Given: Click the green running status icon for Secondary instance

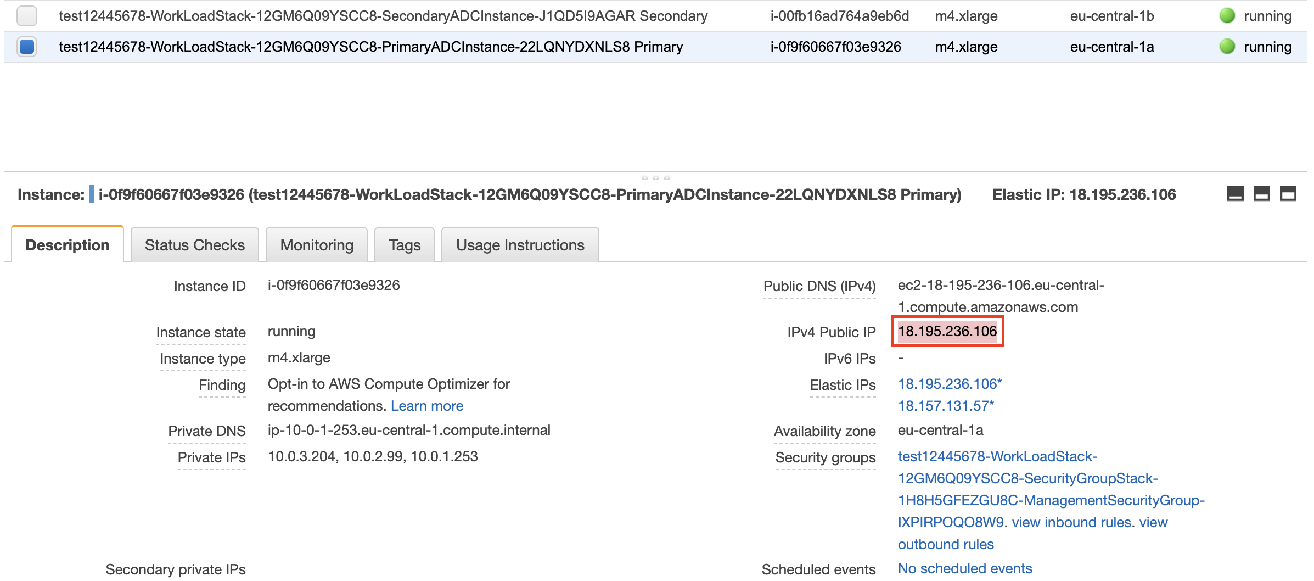Looking at the screenshot, I should pos(1227,16).
